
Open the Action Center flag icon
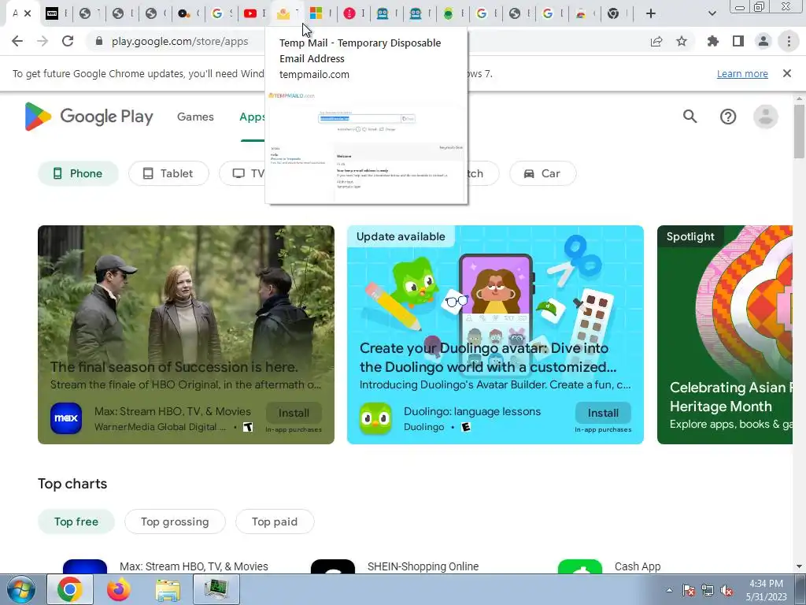coord(688,591)
